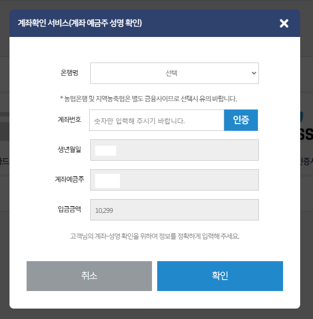The image size is (313, 319).
Task: Click the cut-off 카드 text at the left edge
Action: point(4,161)
